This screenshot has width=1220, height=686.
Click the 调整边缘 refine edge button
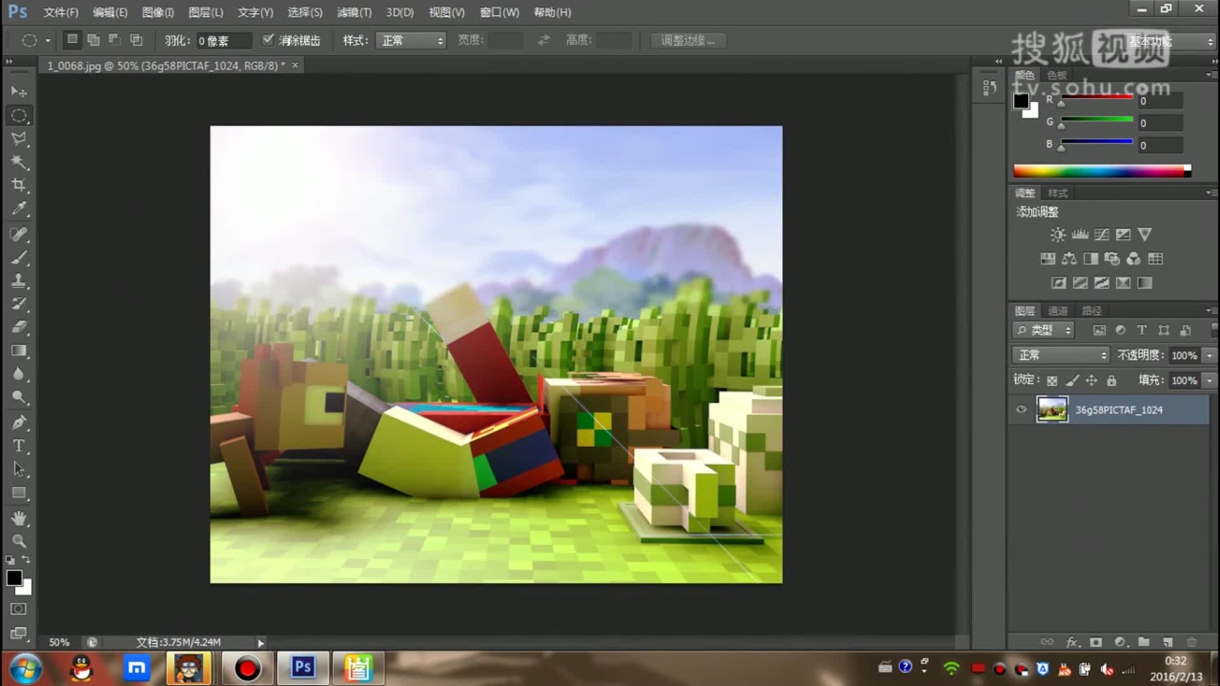pyautogui.click(x=688, y=41)
